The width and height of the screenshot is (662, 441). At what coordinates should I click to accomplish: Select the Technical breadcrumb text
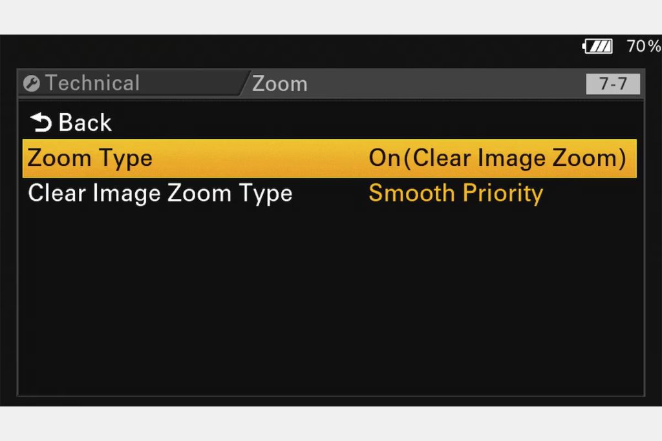pos(92,83)
